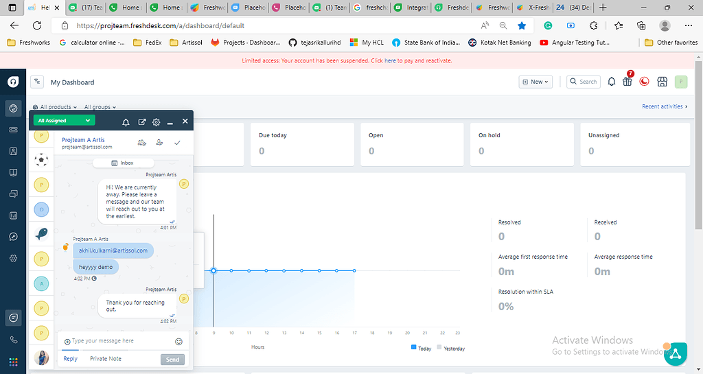Viewport: 703px width, 374px height.
Task: Expand the All products filter
Action: 55,107
